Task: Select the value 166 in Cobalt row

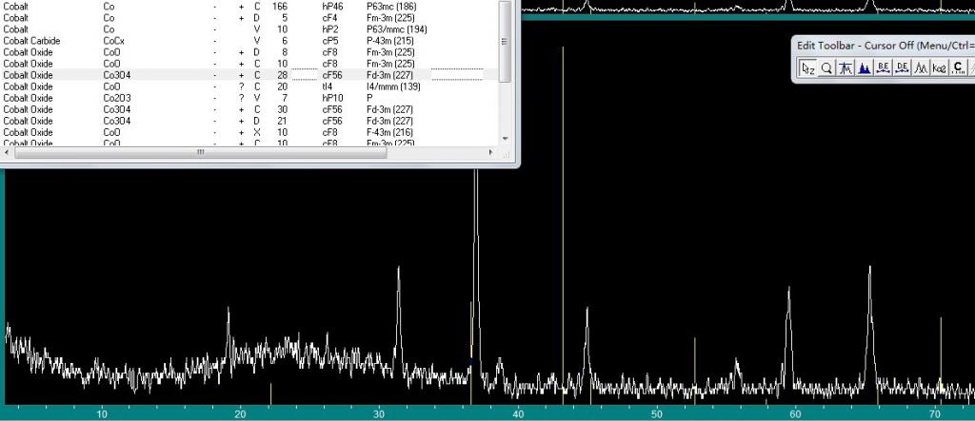Action: [280, 7]
